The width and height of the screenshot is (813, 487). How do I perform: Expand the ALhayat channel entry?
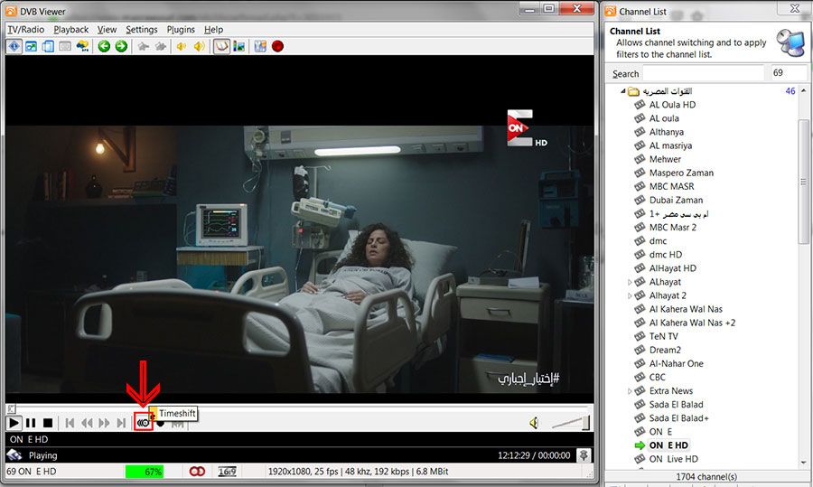630,282
